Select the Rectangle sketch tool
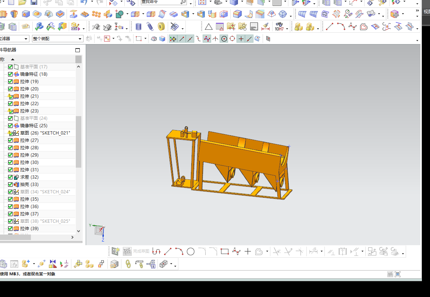This screenshot has width=430, height=297. (x=224, y=252)
